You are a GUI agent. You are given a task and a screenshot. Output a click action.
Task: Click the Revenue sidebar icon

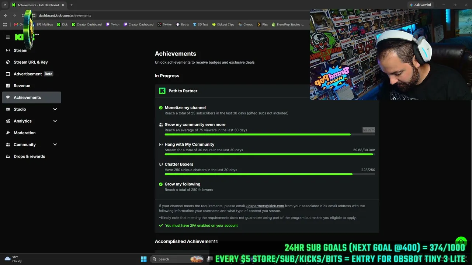8,86
